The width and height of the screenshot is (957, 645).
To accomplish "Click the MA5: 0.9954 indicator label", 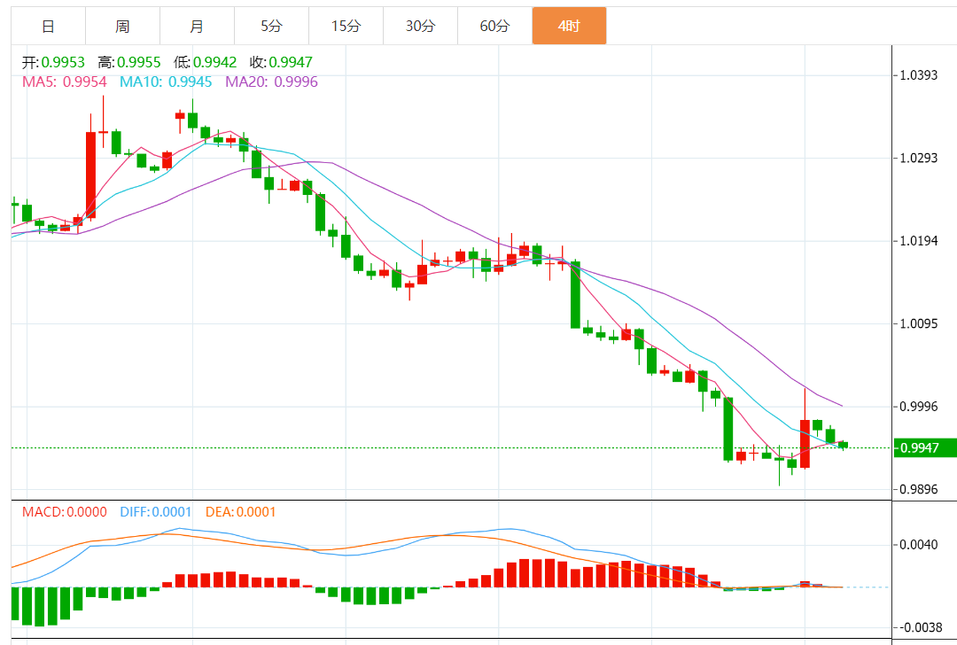I will pos(65,82).
